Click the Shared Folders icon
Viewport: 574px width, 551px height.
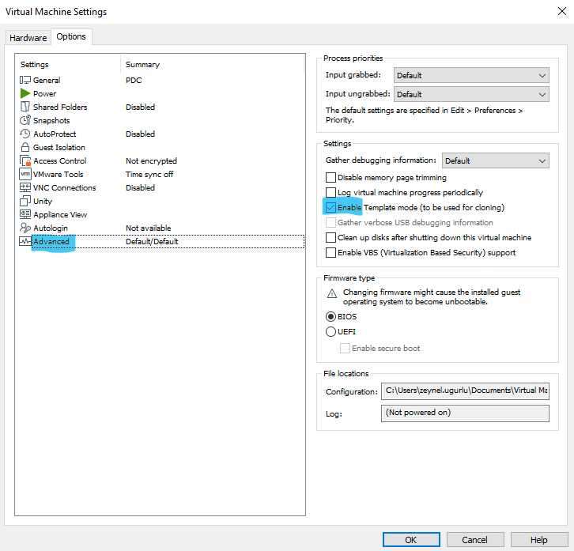point(25,107)
